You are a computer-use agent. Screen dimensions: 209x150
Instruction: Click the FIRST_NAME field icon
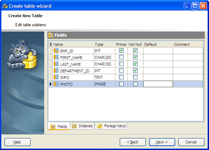[x=56, y=57]
